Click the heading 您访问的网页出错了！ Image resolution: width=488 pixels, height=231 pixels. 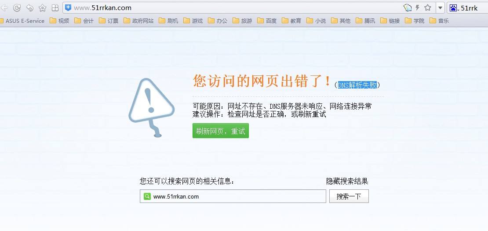point(262,81)
